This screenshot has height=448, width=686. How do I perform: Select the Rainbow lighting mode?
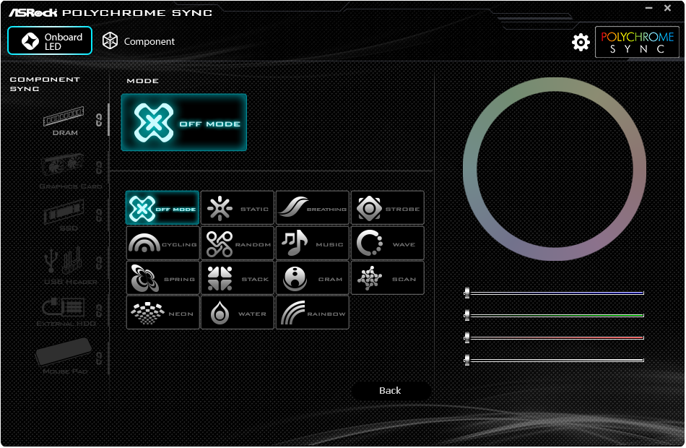click(313, 313)
